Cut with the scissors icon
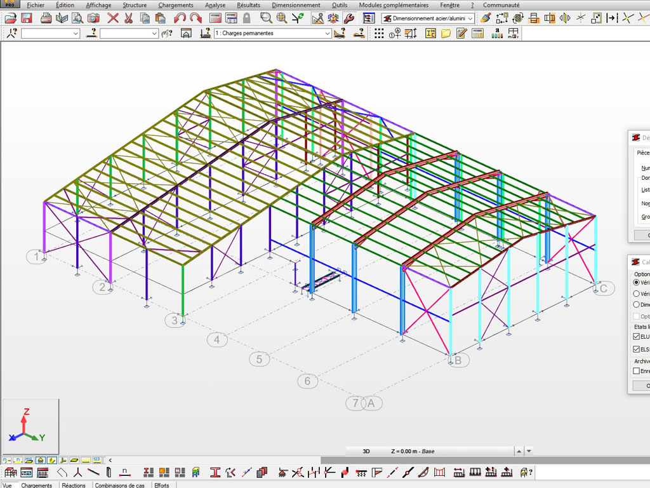This screenshot has width=650, height=488. [128, 18]
